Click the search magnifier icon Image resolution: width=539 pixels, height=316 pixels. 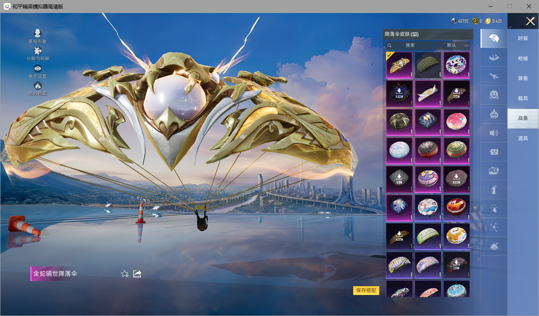coord(390,45)
